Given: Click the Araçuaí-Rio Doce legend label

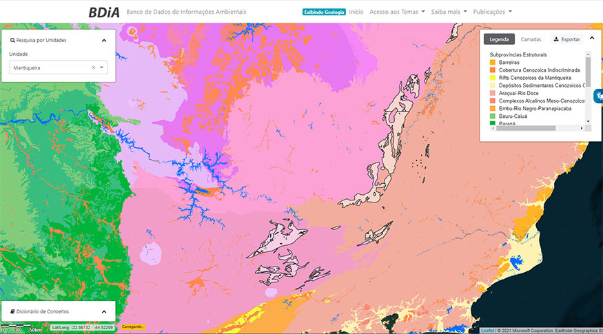Looking at the screenshot, I should tap(518, 93).
